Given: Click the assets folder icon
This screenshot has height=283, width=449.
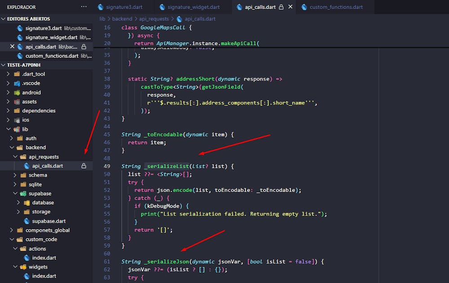Looking at the screenshot, I should (x=17, y=102).
